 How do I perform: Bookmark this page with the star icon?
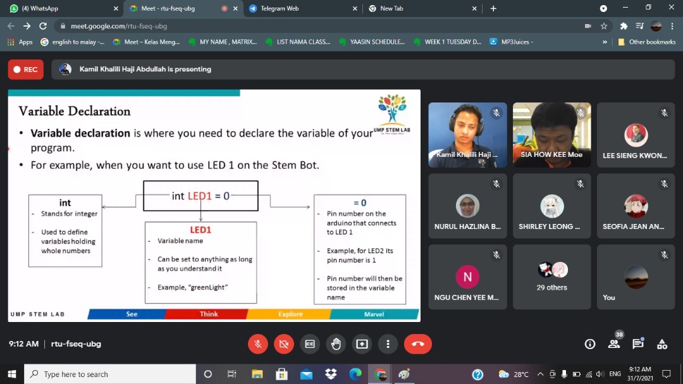pyautogui.click(x=604, y=26)
